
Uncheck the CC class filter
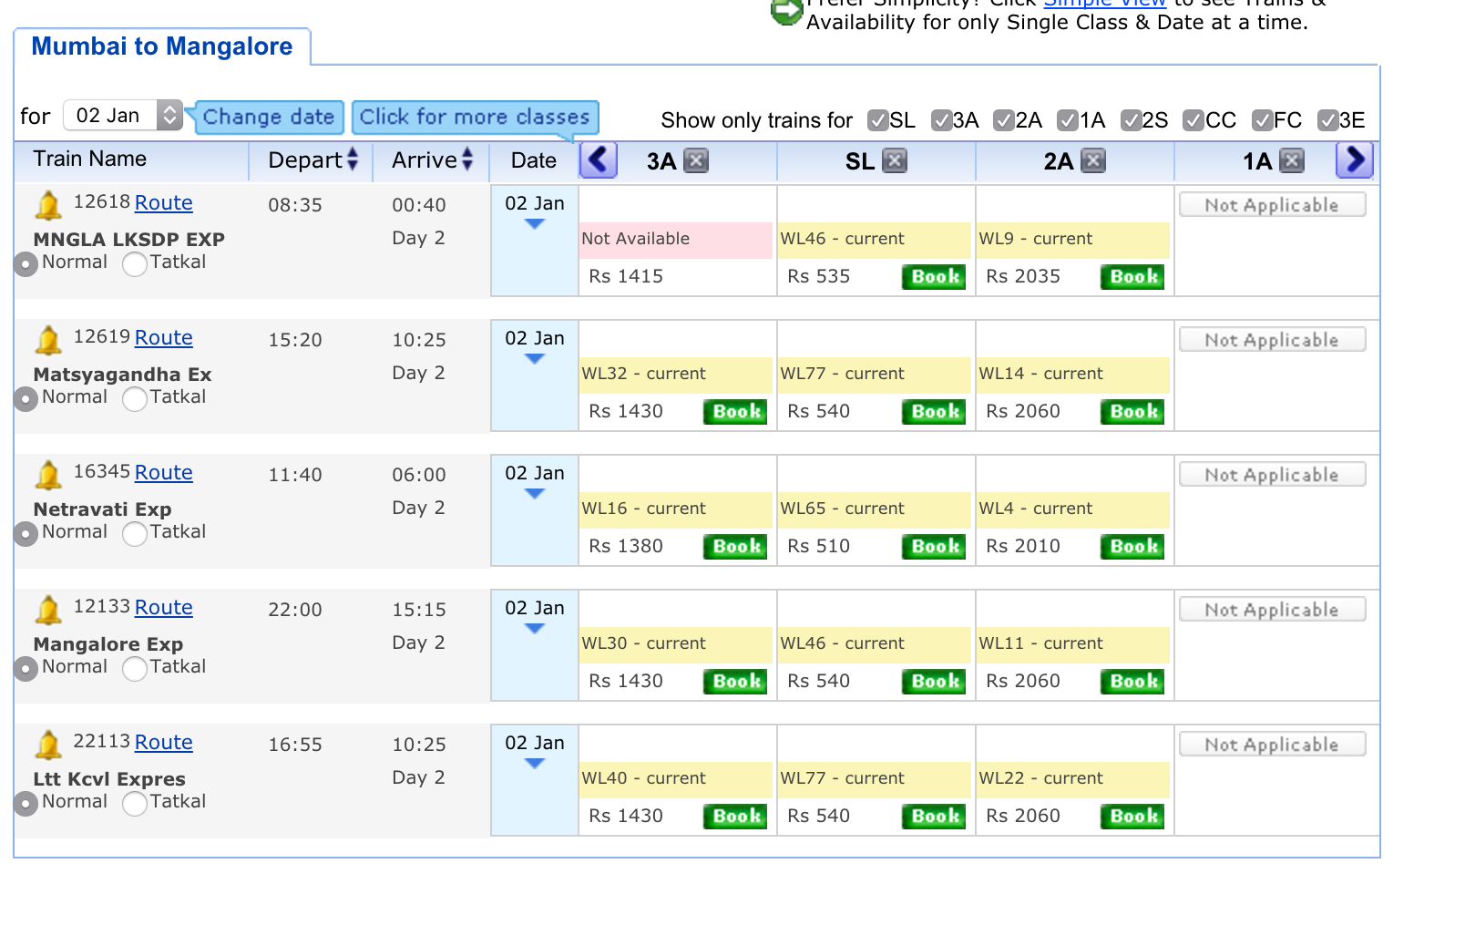coord(1194,120)
